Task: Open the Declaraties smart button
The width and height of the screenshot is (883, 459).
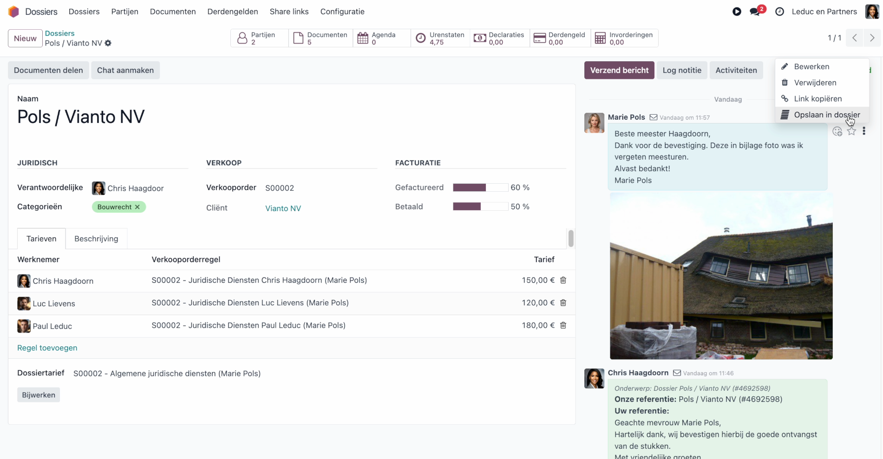Action: (500, 38)
